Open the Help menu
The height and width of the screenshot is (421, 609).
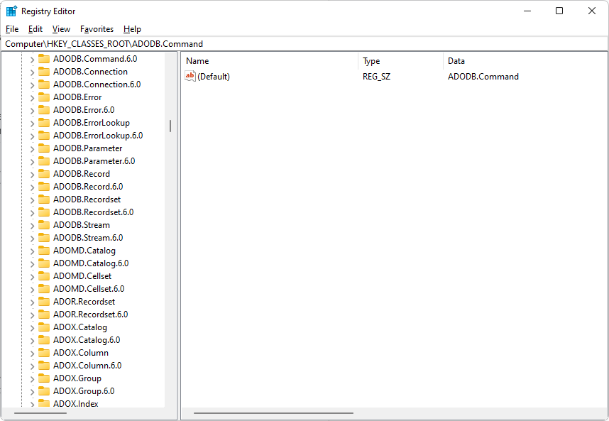coord(132,29)
